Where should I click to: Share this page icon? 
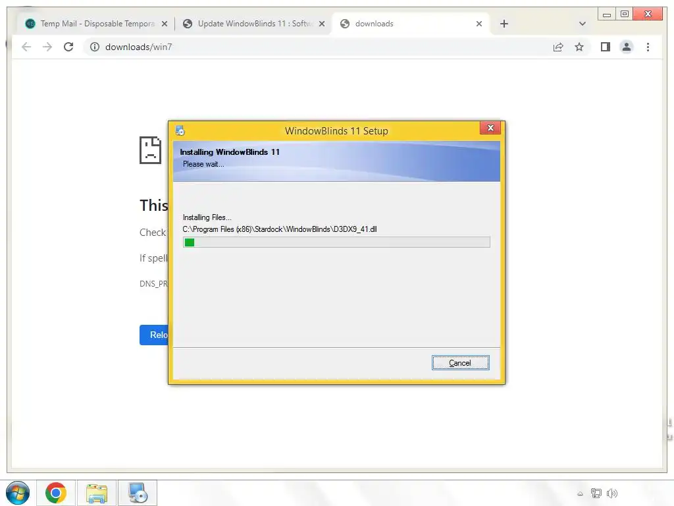pos(558,47)
